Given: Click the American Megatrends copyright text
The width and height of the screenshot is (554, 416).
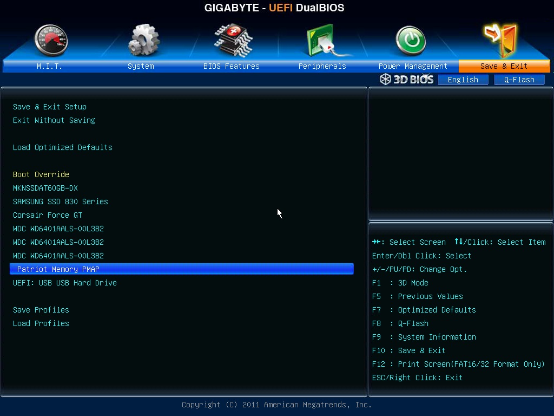Looking at the screenshot, I should coord(276,405).
